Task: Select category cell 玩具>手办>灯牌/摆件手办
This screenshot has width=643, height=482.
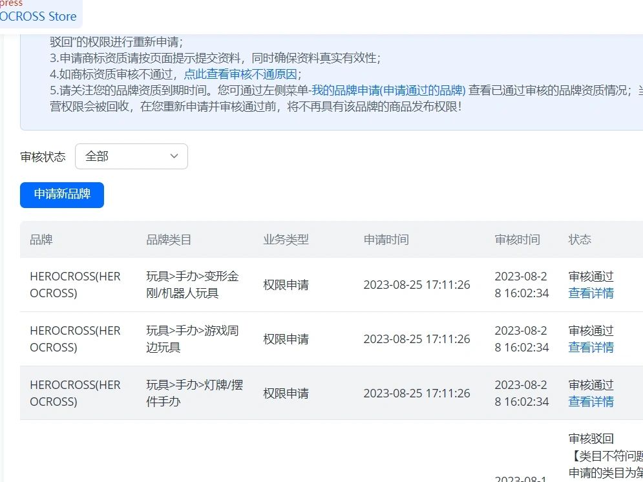Action: pyautogui.click(x=195, y=393)
